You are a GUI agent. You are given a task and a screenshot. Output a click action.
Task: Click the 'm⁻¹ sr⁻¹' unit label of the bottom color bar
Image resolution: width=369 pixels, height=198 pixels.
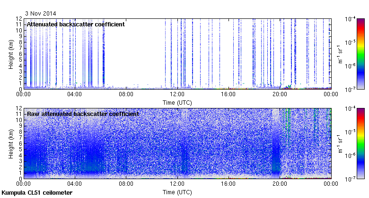point(340,144)
